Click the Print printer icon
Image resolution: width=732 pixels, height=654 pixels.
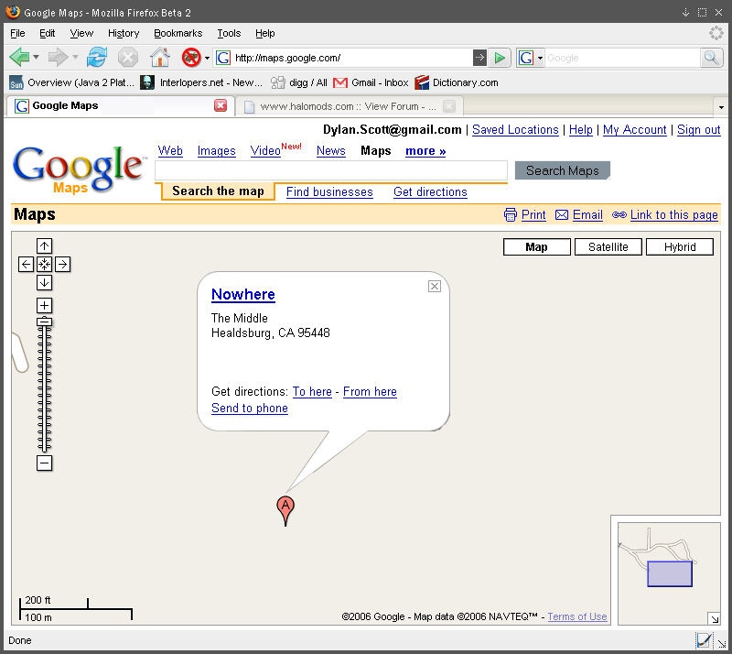click(x=511, y=214)
